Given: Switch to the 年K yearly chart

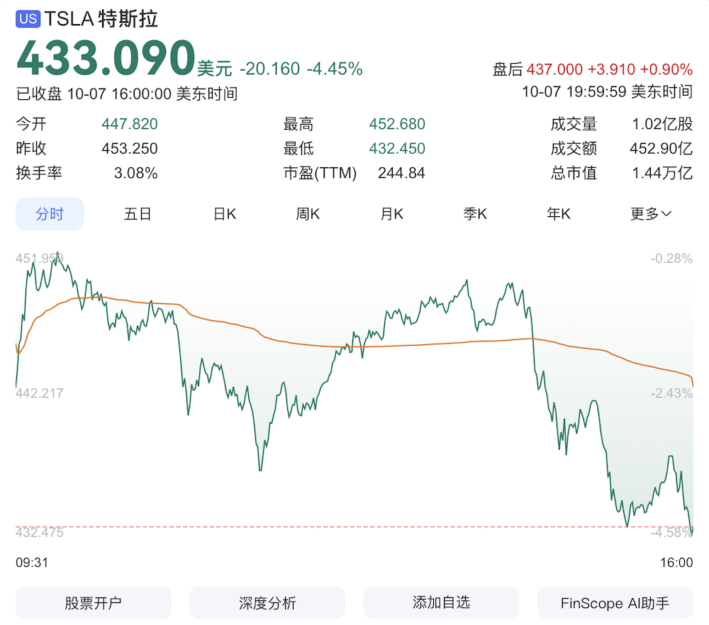Looking at the screenshot, I should click(559, 214).
